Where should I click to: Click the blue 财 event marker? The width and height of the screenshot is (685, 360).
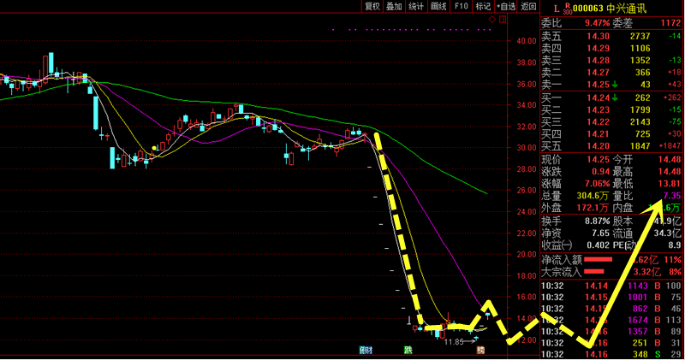366,350
